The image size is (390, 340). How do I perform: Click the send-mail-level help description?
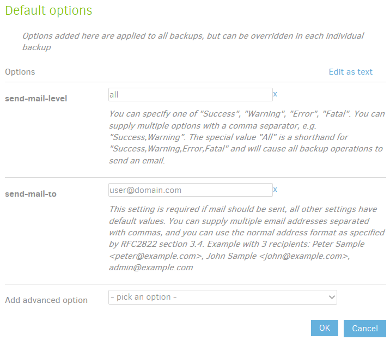(x=246, y=137)
